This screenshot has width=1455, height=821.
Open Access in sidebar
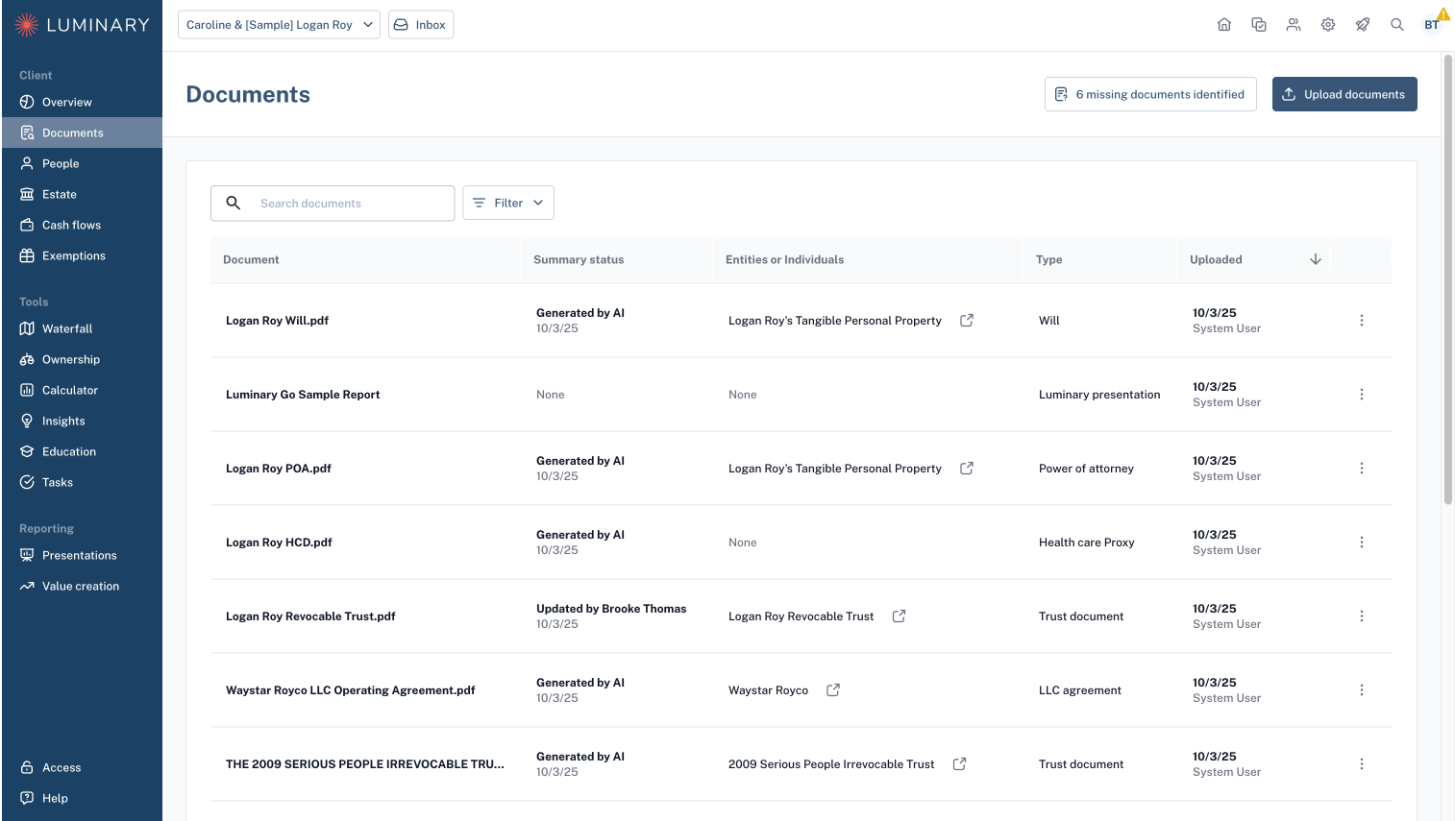[82, 767]
